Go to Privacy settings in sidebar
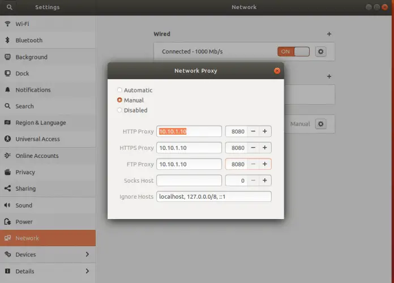394x283 pixels. pyautogui.click(x=25, y=172)
